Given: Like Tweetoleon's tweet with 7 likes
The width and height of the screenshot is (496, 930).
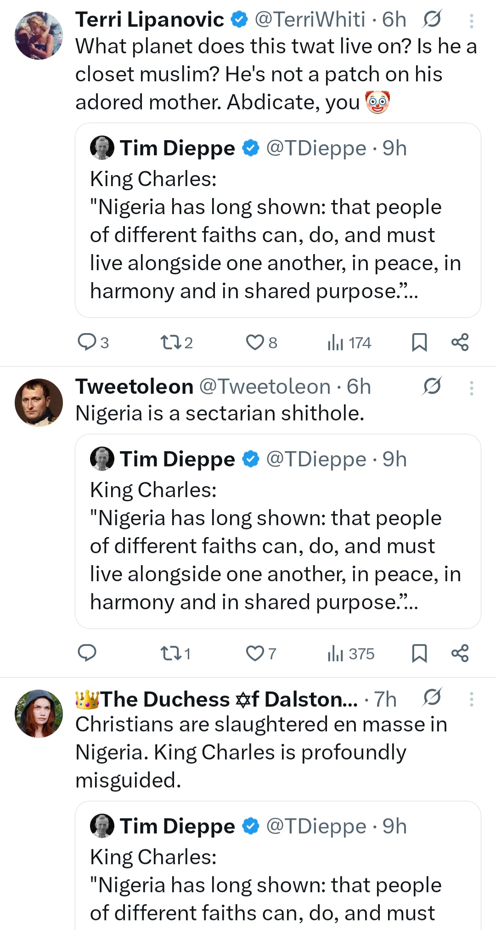Looking at the screenshot, I should click(255, 653).
